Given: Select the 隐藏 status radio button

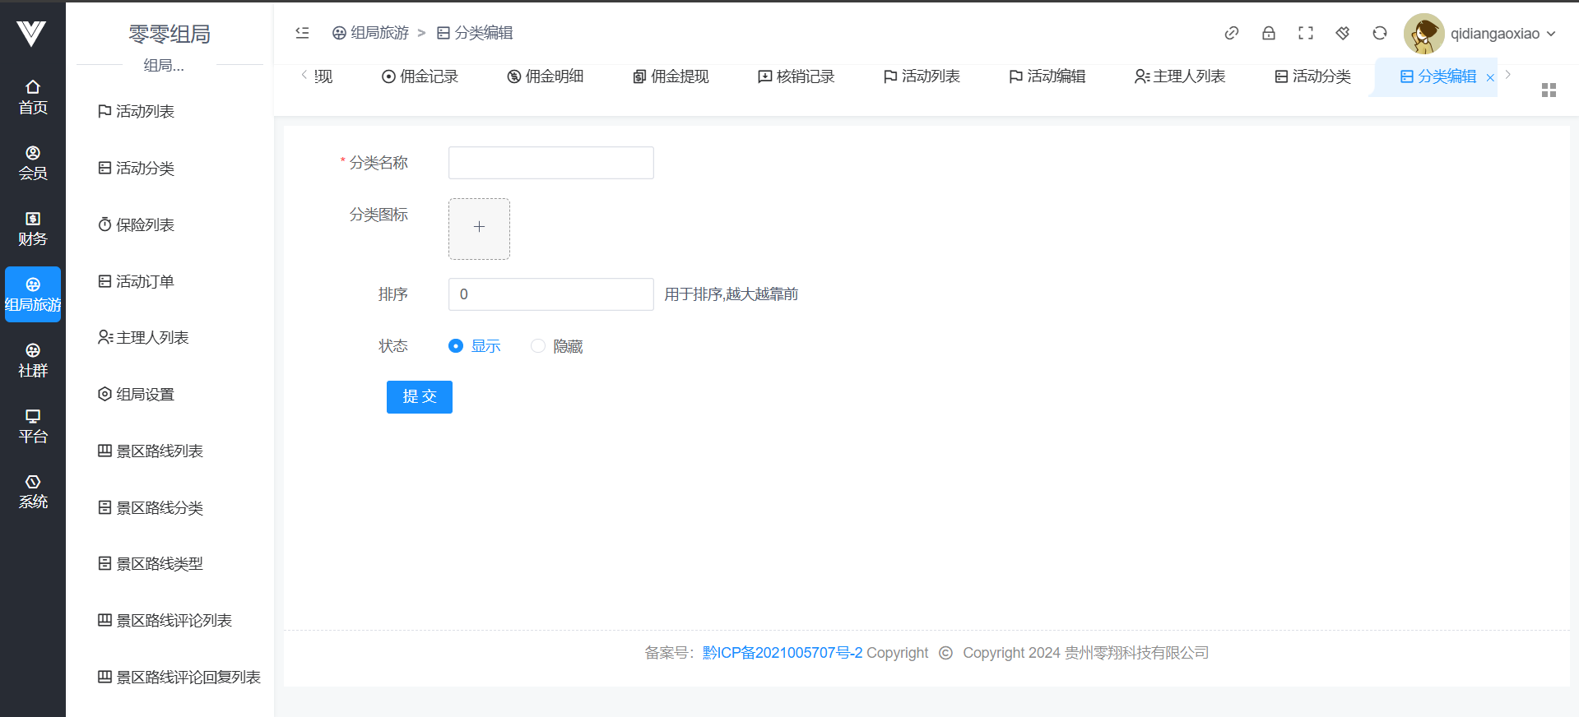Looking at the screenshot, I should (538, 346).
